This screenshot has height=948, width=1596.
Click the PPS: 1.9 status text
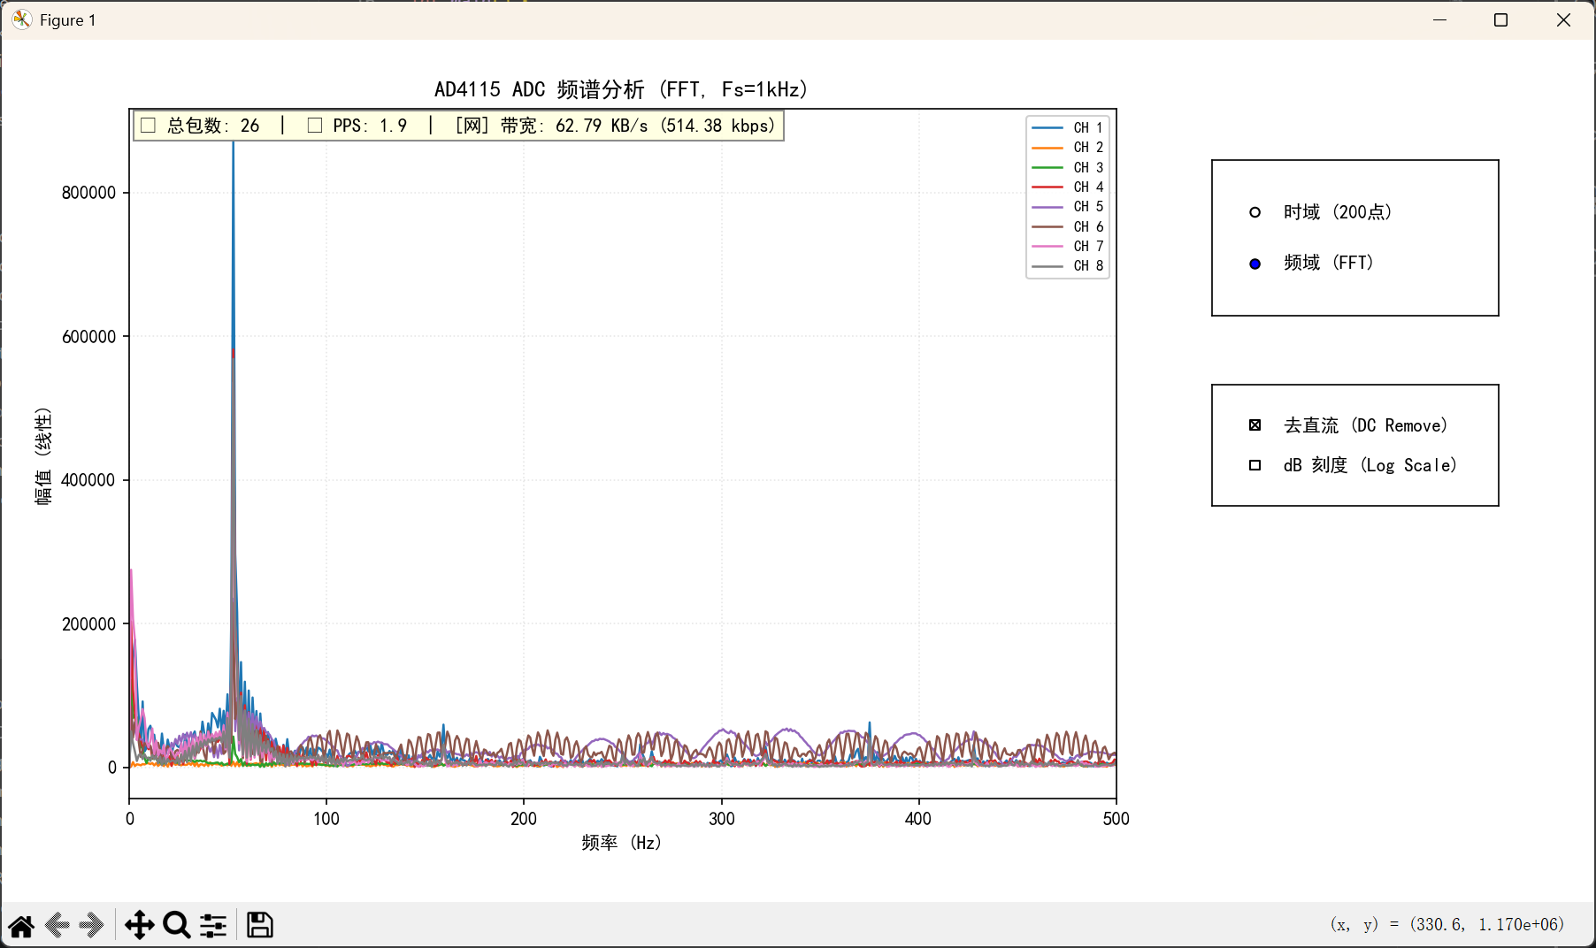pos(370,126)
